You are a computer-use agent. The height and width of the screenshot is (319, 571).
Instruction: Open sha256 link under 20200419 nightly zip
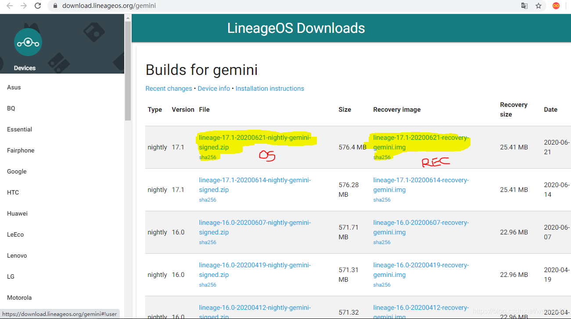coord(208,285)
